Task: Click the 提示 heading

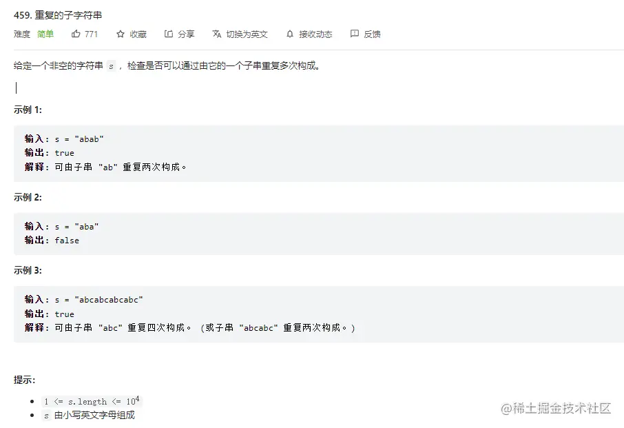Action: pyautogui.click(x=24, y=380)
